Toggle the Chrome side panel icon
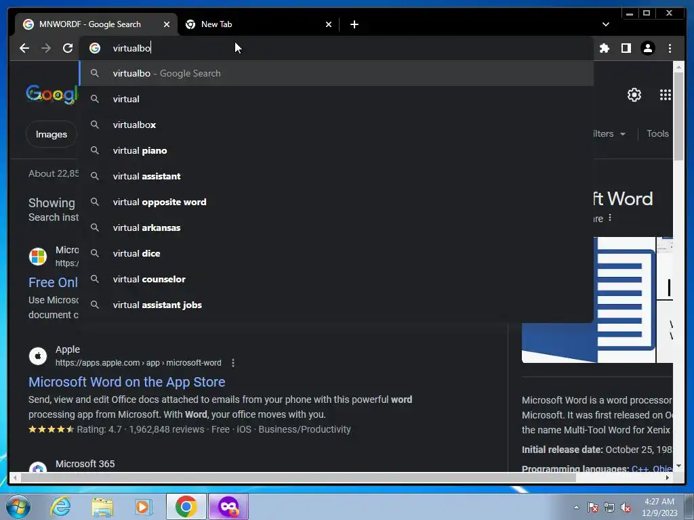The height and width of the screenshot is (520, 694). click(626, 48)
